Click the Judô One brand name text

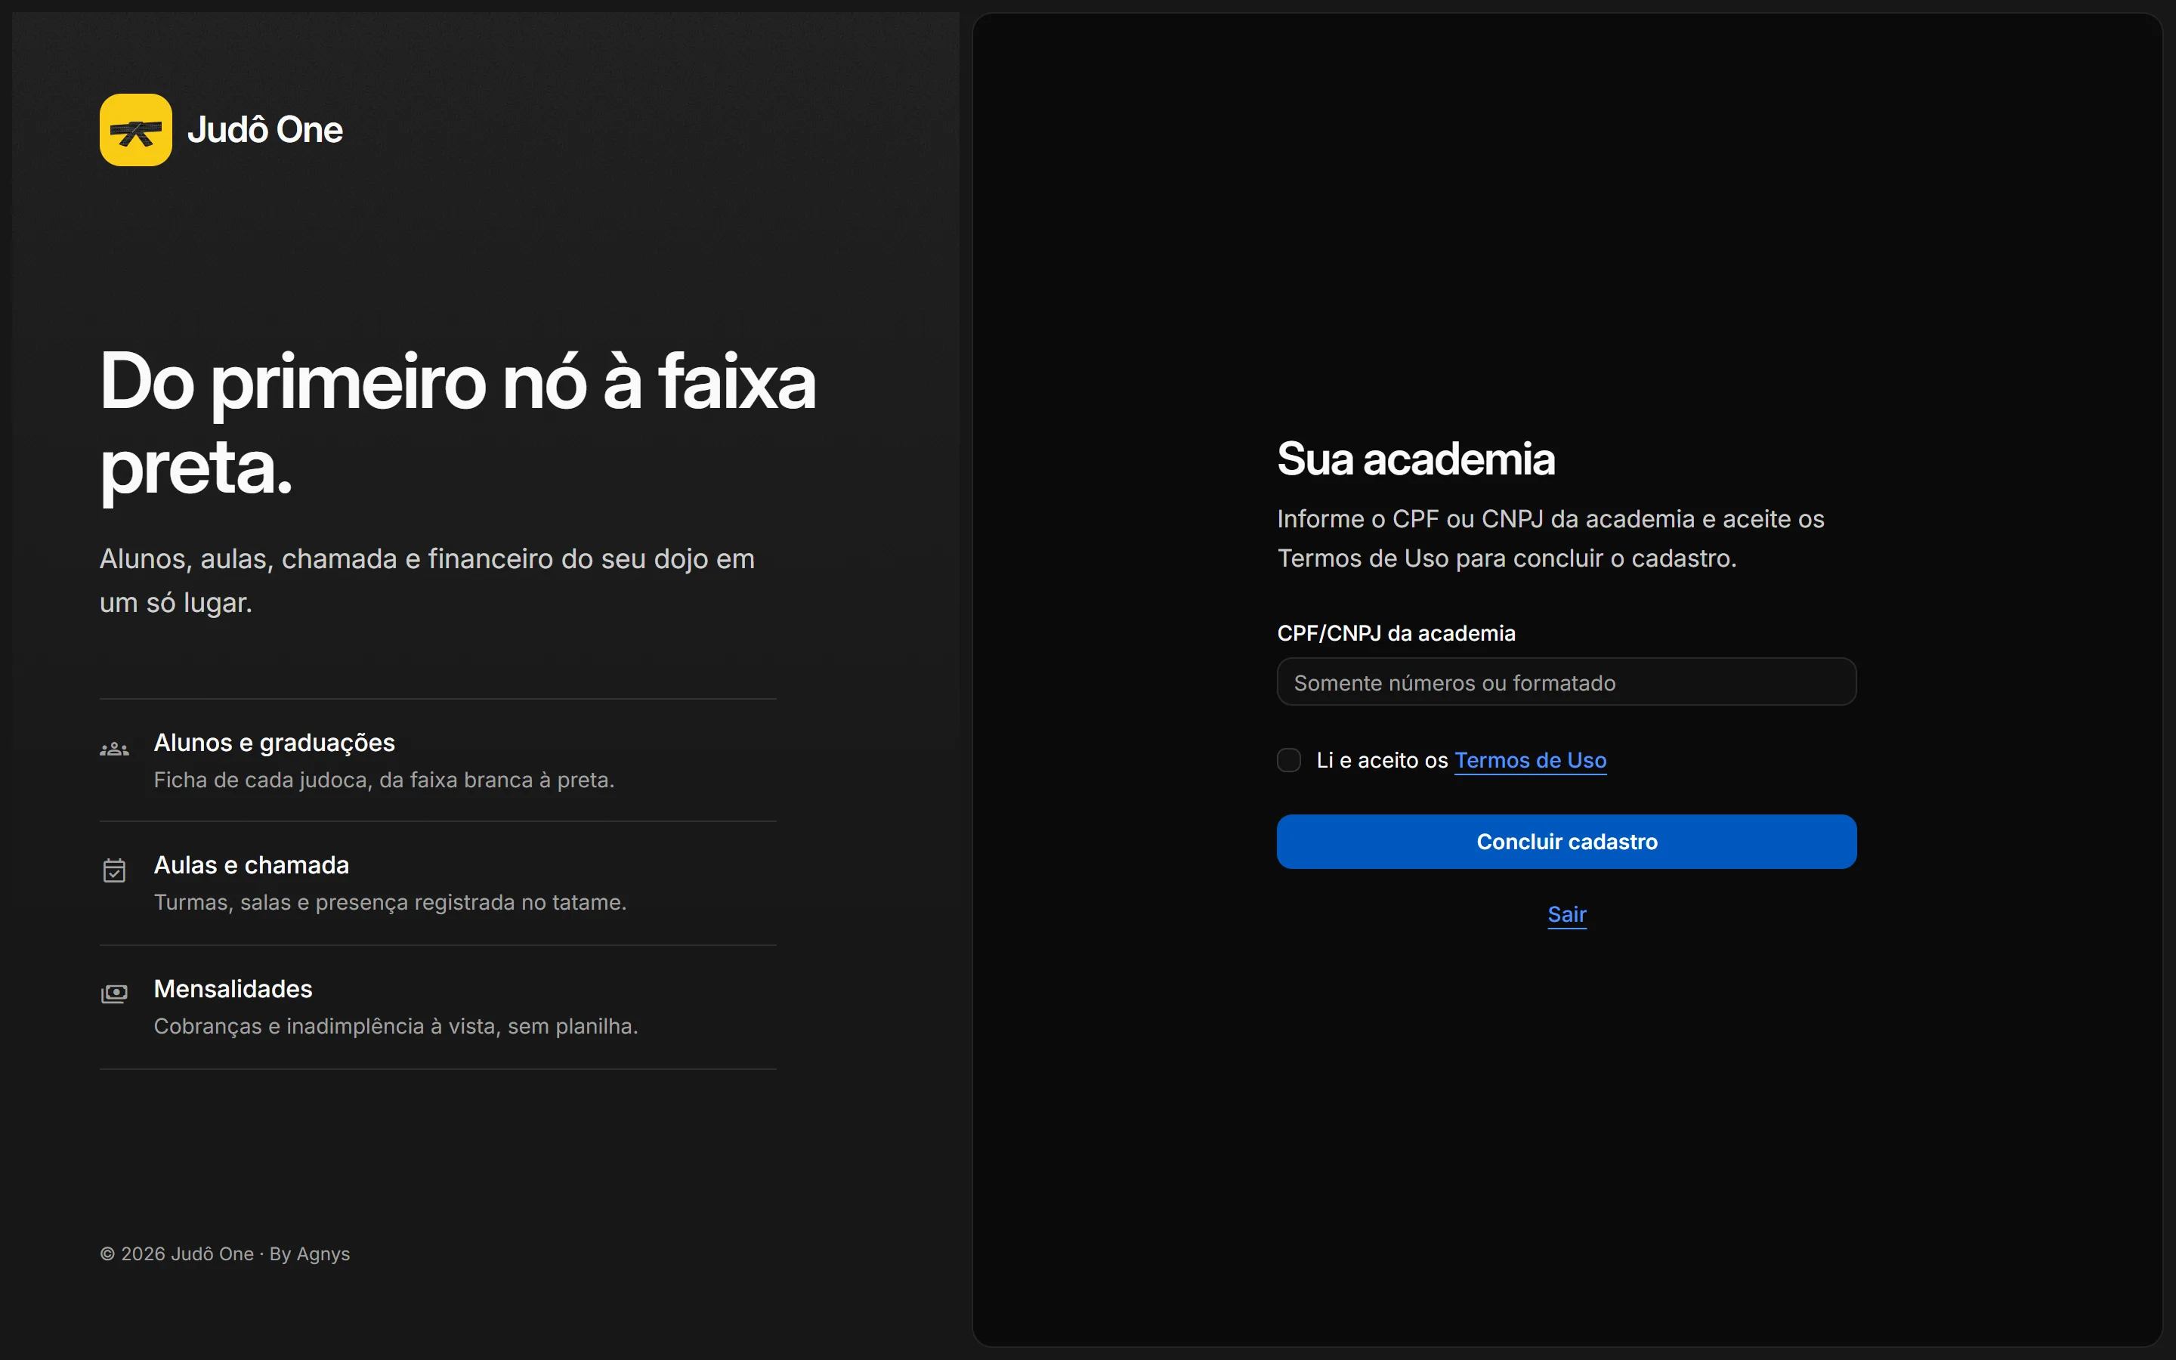(x=264, y=129)
